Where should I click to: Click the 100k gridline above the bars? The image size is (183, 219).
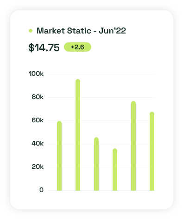101,74
